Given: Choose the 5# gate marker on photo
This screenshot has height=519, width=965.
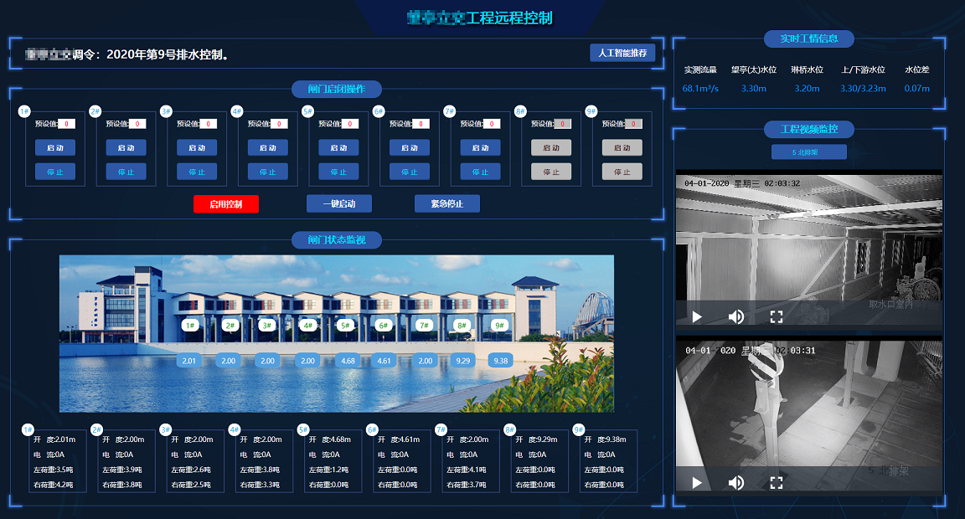Looking at the screenshot, I should [345, 326].
